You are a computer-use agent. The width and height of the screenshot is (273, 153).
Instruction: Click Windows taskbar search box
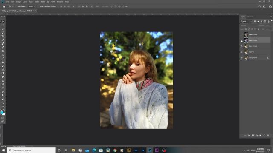pos(31,150)
